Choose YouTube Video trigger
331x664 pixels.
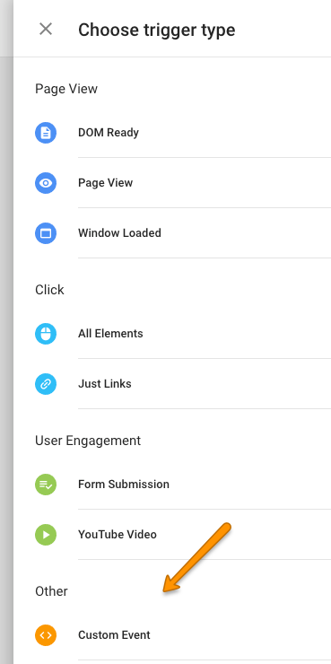tap(183, 535)
